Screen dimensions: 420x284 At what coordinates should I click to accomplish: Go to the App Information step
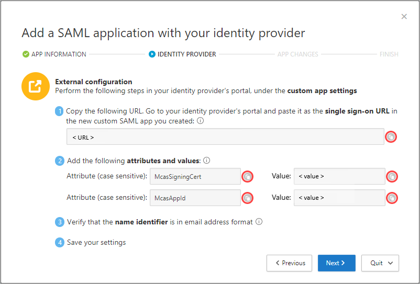[x=59, y=54]
